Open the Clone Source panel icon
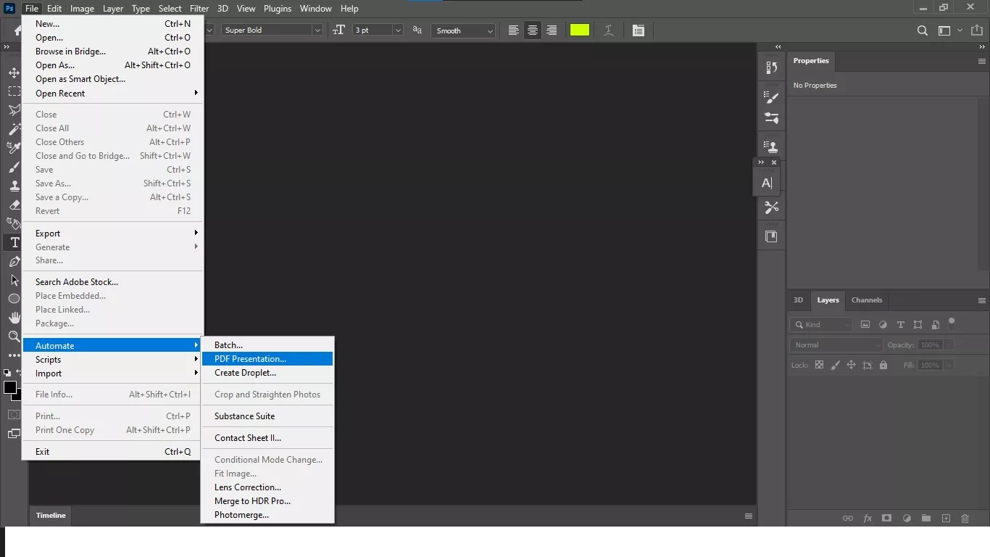 (771, 147)
